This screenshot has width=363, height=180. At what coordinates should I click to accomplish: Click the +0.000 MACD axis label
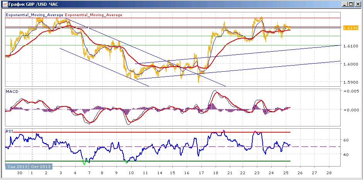pos(351,110)
